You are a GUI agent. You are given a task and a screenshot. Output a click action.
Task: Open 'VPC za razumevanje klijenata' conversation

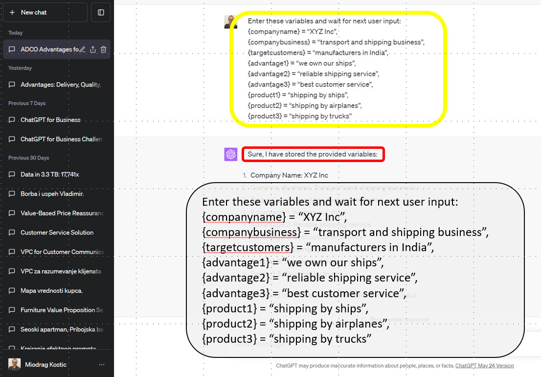point(61,271)
